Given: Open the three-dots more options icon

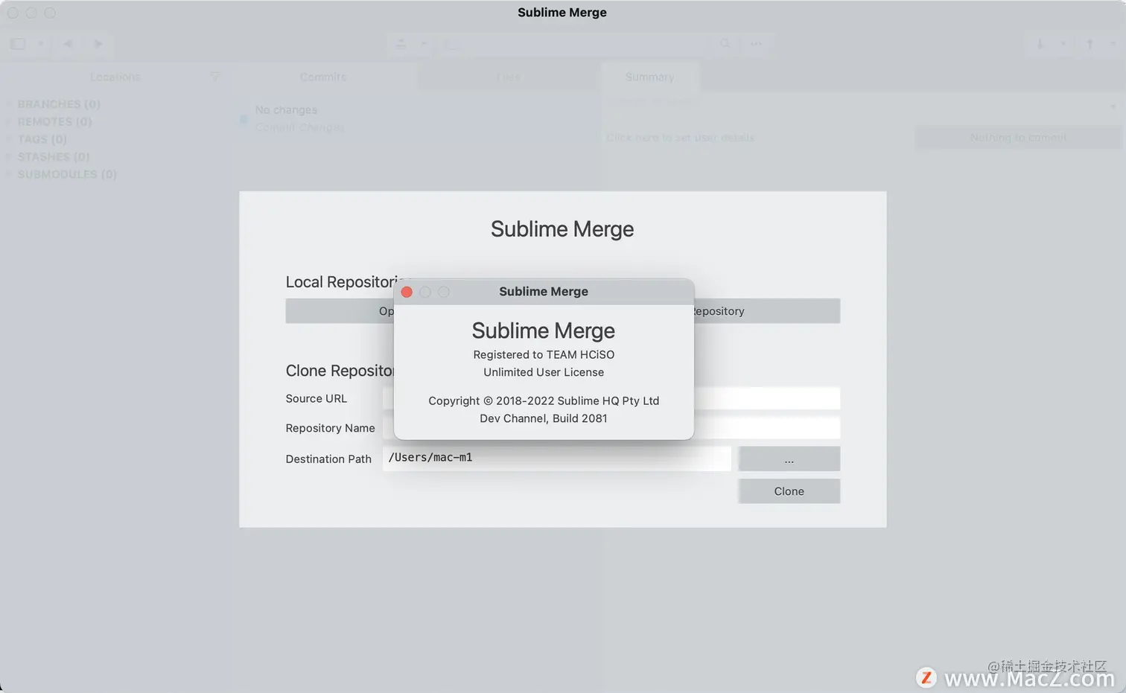Looking at the screenshot, I should coord(756,44).
